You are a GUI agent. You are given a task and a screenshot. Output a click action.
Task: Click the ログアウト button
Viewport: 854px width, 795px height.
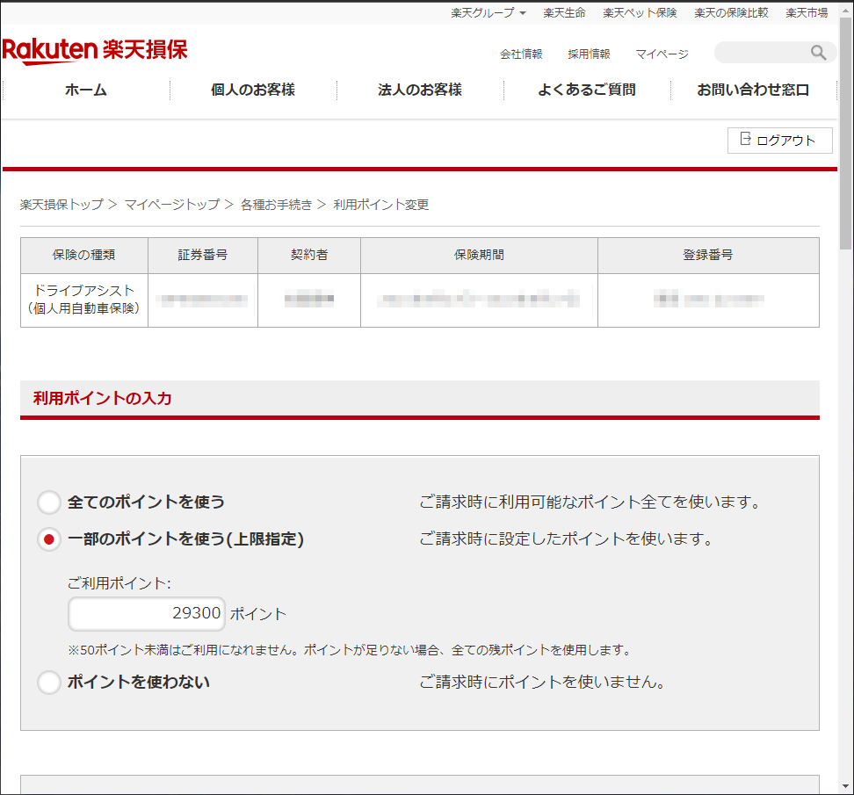point(779,141)
